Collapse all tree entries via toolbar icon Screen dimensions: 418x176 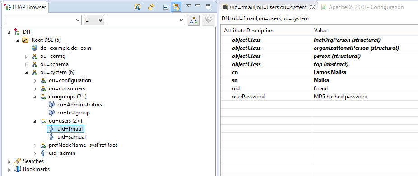point(166,7)
